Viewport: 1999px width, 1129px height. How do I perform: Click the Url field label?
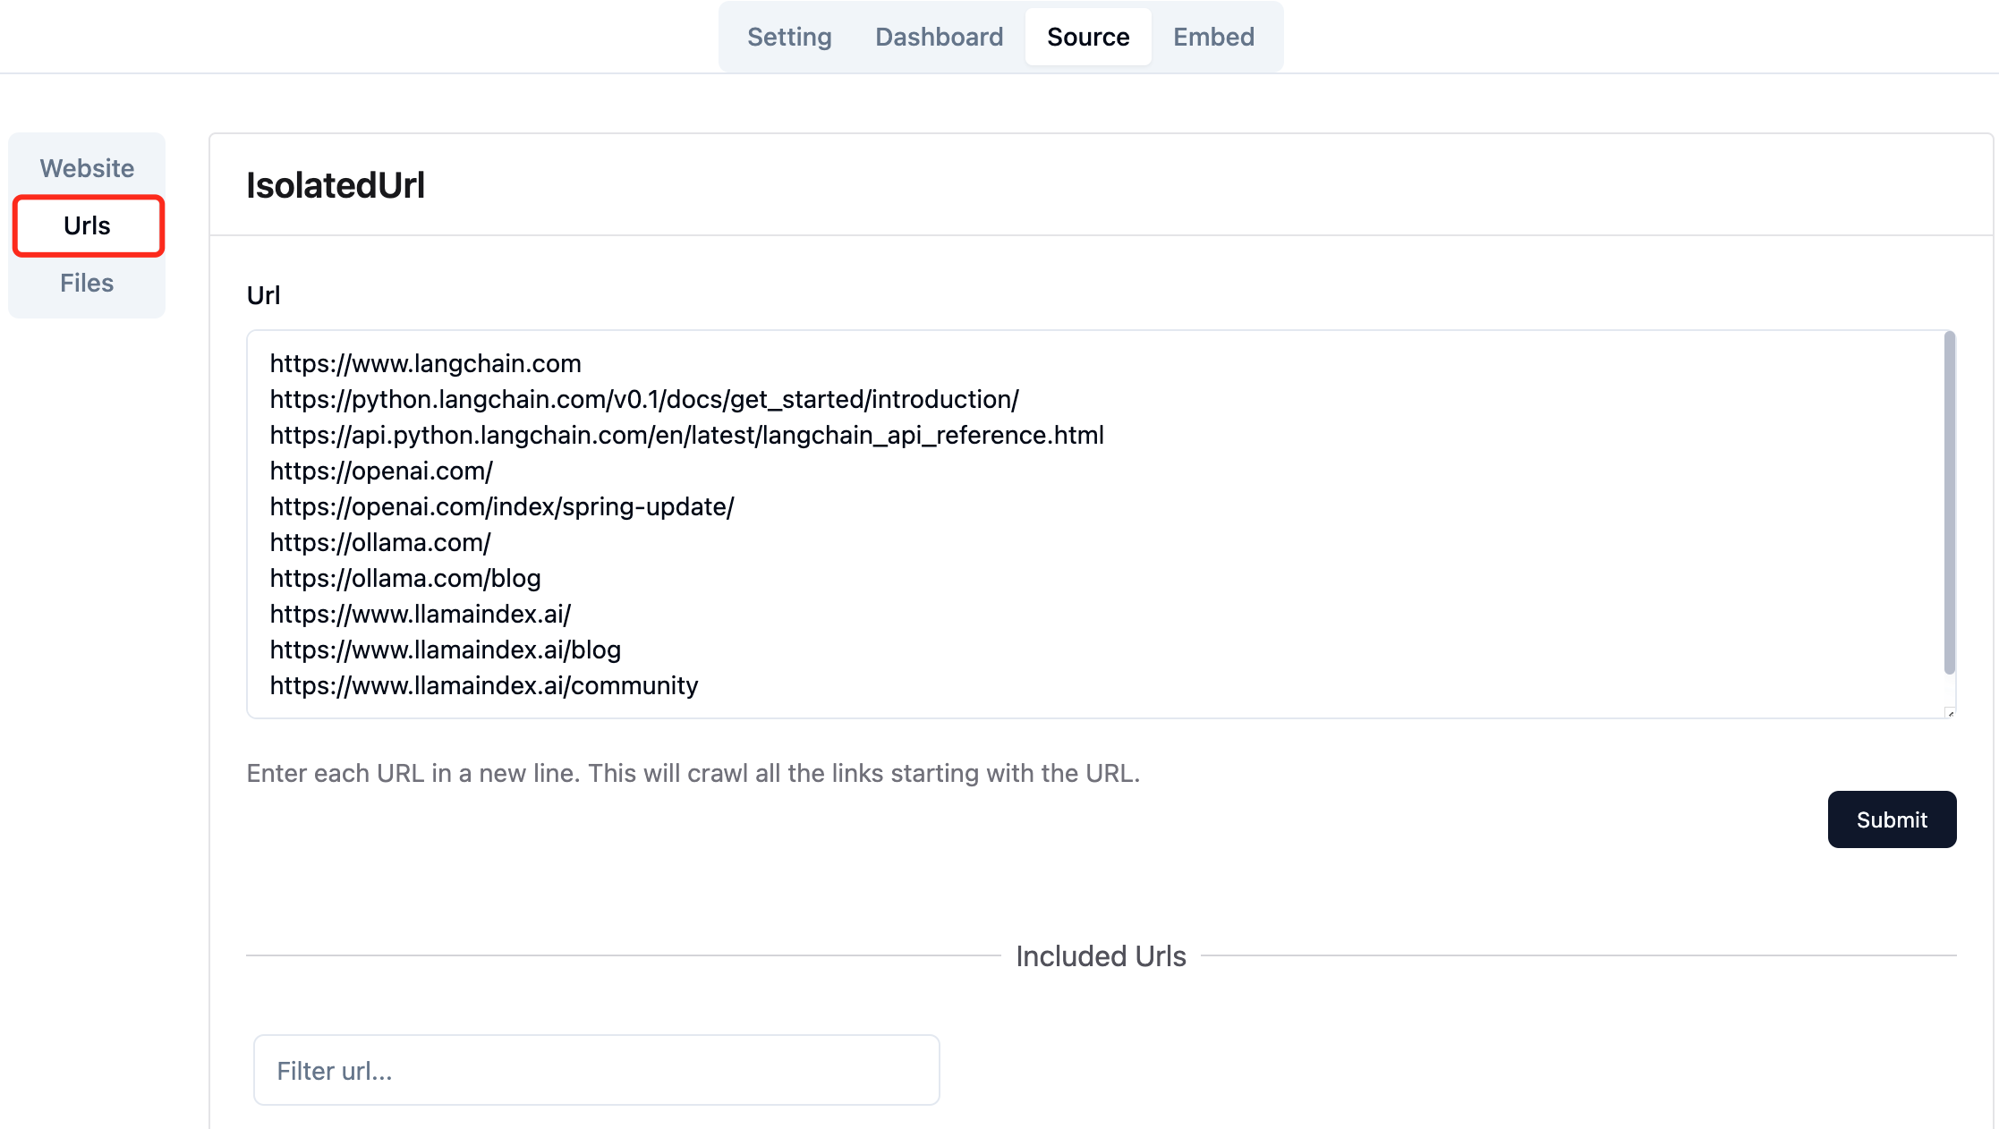pos(263,295)
